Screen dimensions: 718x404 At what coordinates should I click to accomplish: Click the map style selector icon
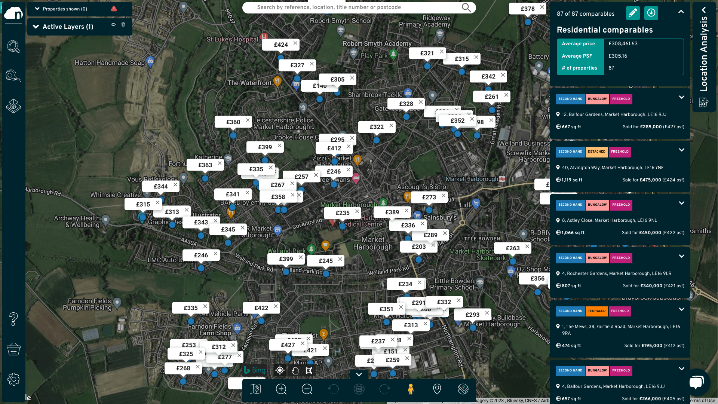(x=255, y=389)
